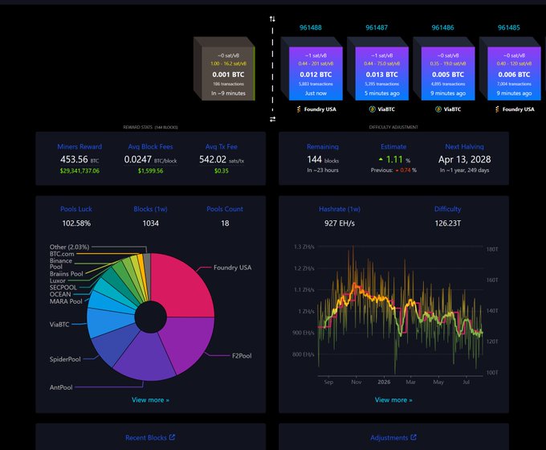
Task: Click View more under the hashrate chart
Action: pos(393,400)
